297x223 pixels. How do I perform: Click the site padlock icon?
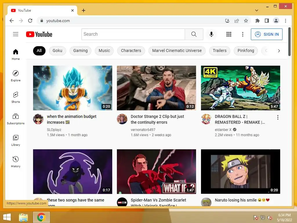[x=42, y=21]
